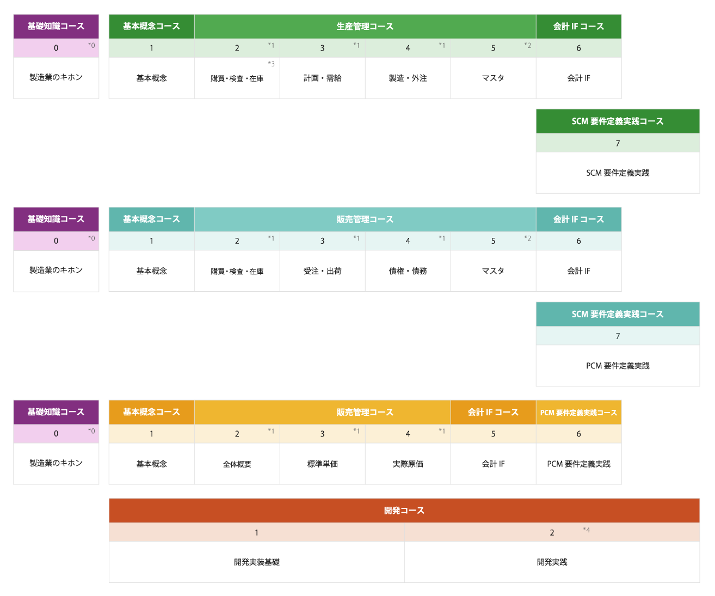715x596 pixels.
Task: Select the teal SCM 要件定義実践コース header
Action: [618, 314]
